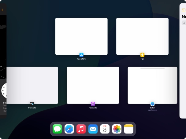This screenshot has width=186, height=139.
Task: Tap the Translate icon below its card
Action: pyautogui.click(x=32, y=104)
